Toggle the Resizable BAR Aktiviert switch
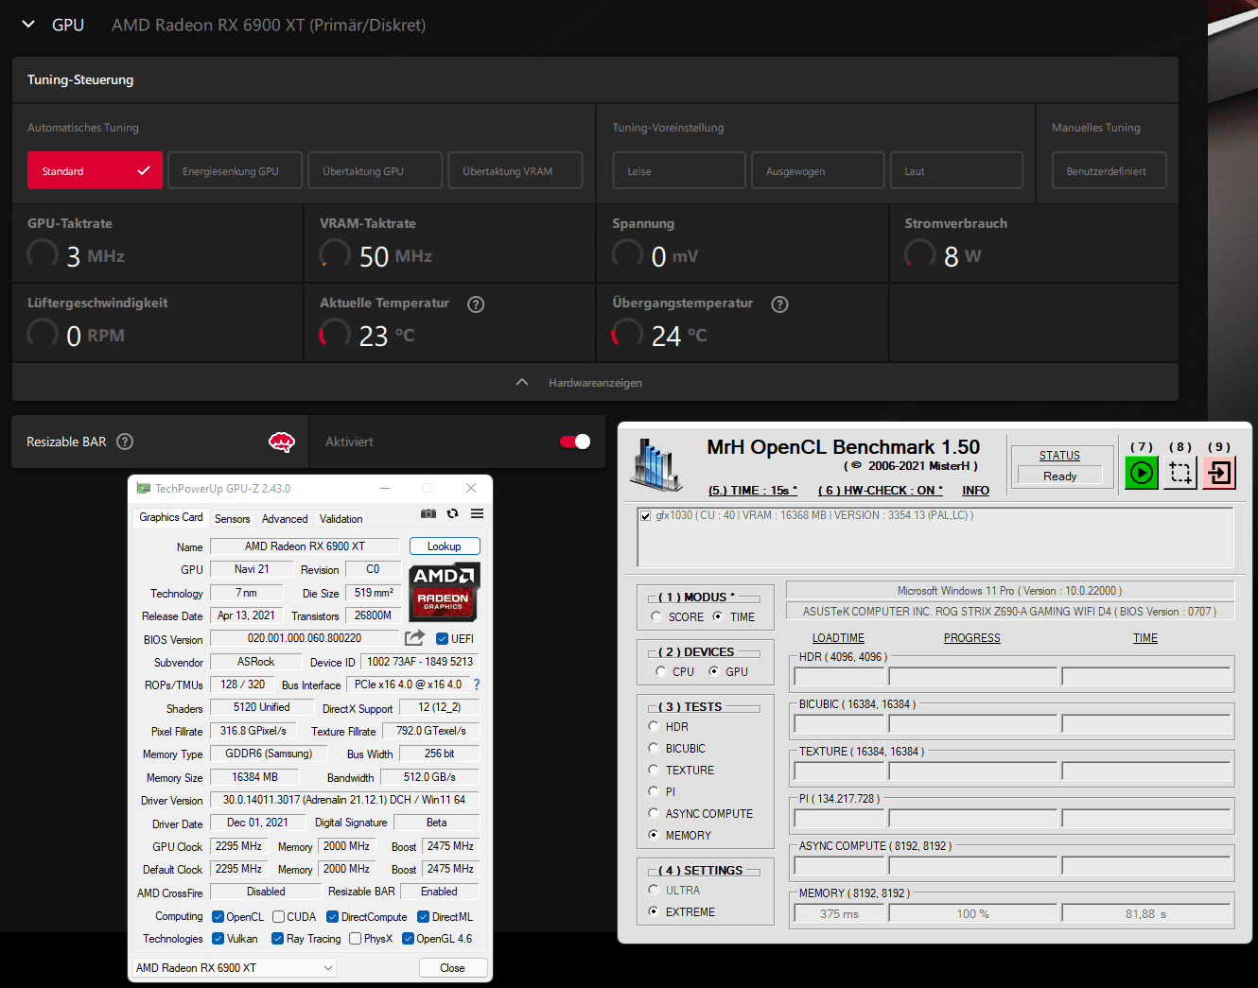This screenshot has height=988, width=1258. tap(575, 442)
